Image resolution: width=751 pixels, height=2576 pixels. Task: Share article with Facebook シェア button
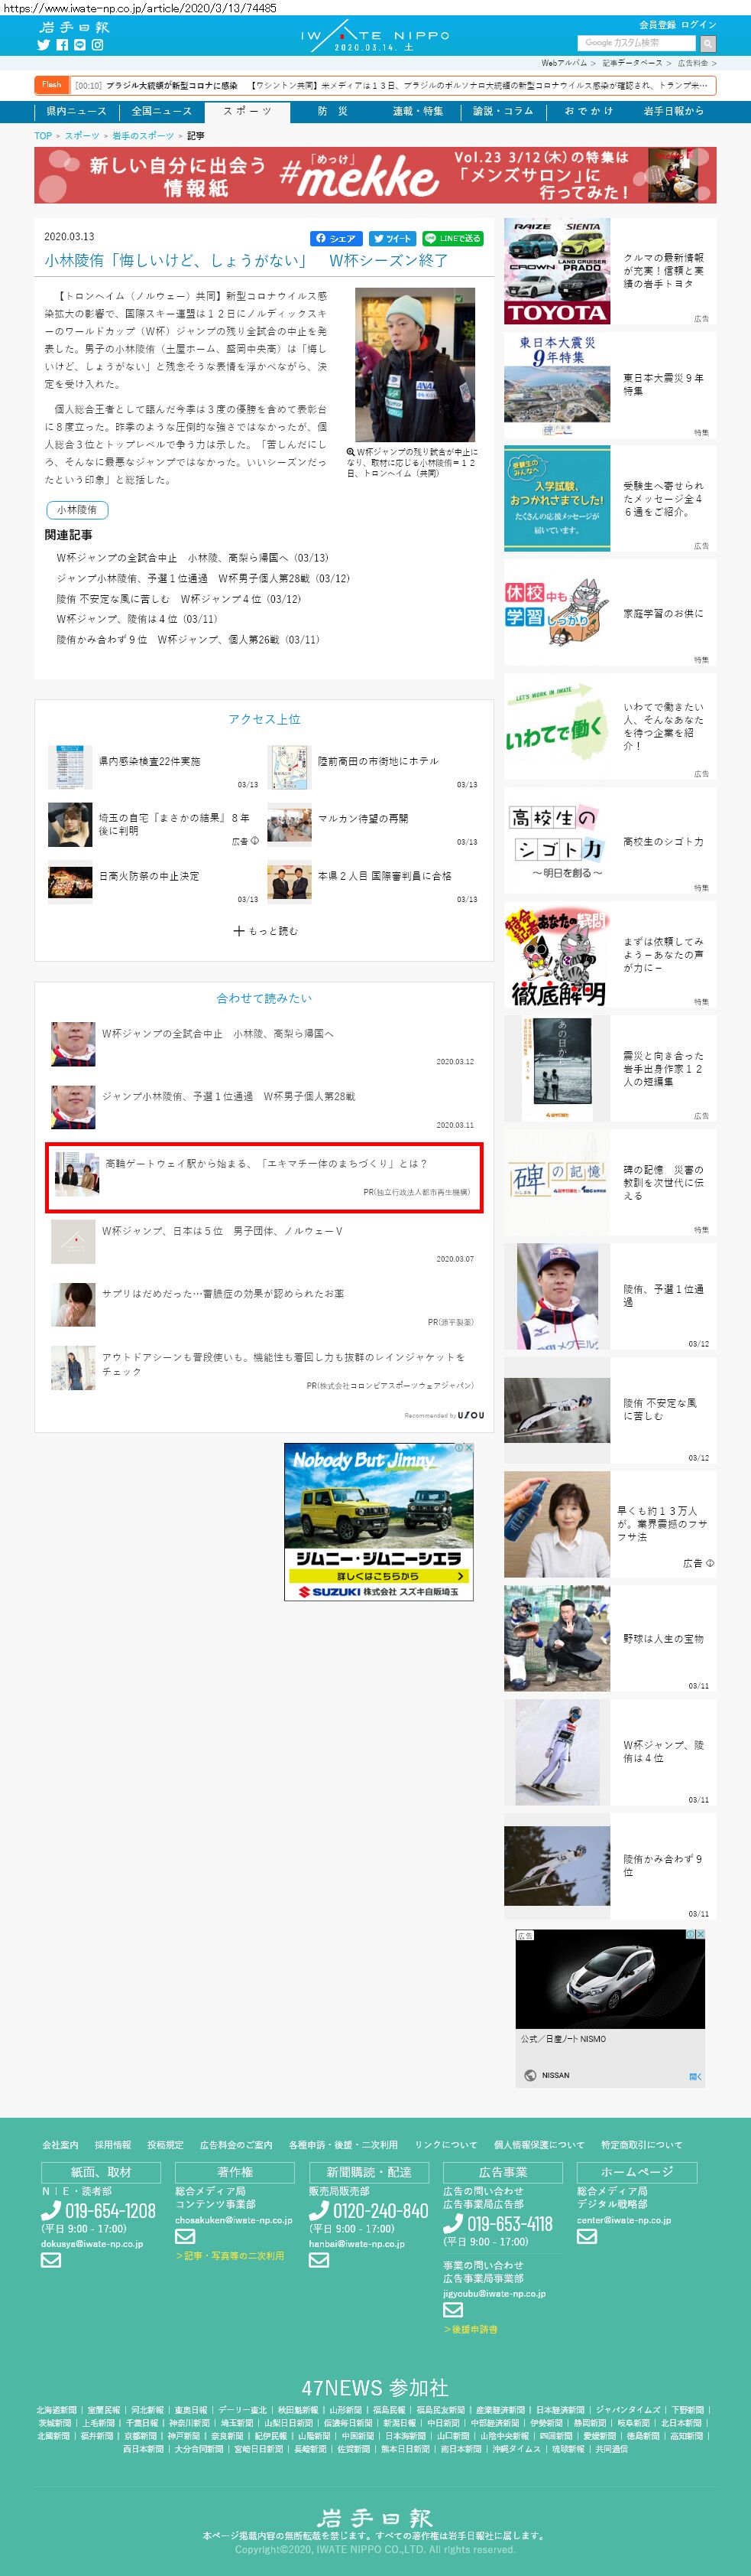tap(335, 238)
